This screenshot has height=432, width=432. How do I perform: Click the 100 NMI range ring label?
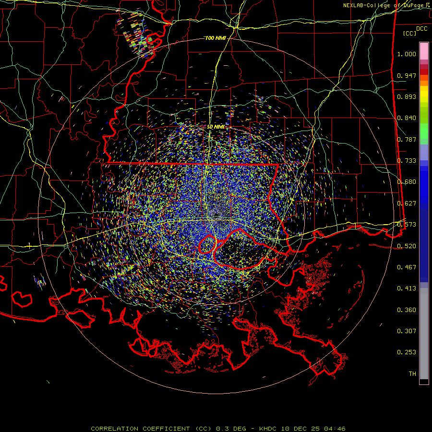[x=215, y=38]
